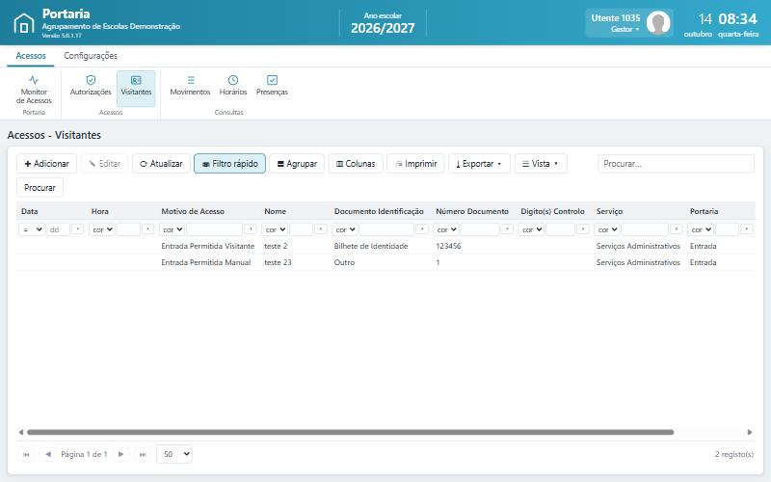Click Ano escolar 2026/2027

click(383, 23)
